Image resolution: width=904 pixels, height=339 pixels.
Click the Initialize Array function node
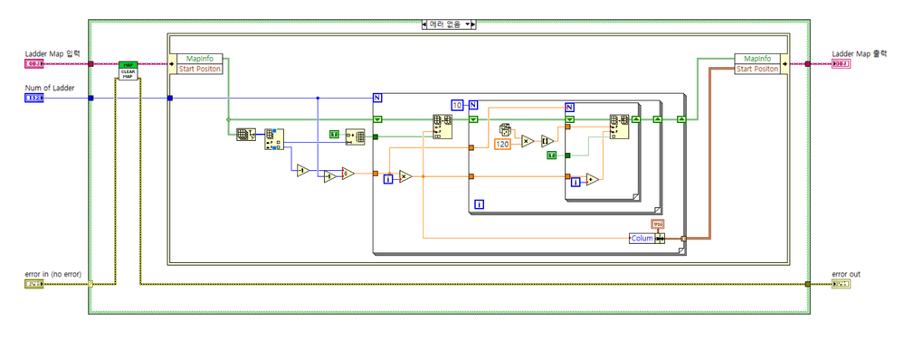(355, 137)
